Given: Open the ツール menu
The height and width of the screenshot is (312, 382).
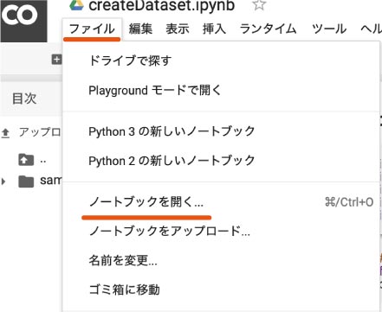Looking at the screenshot, I should [329, 29].
